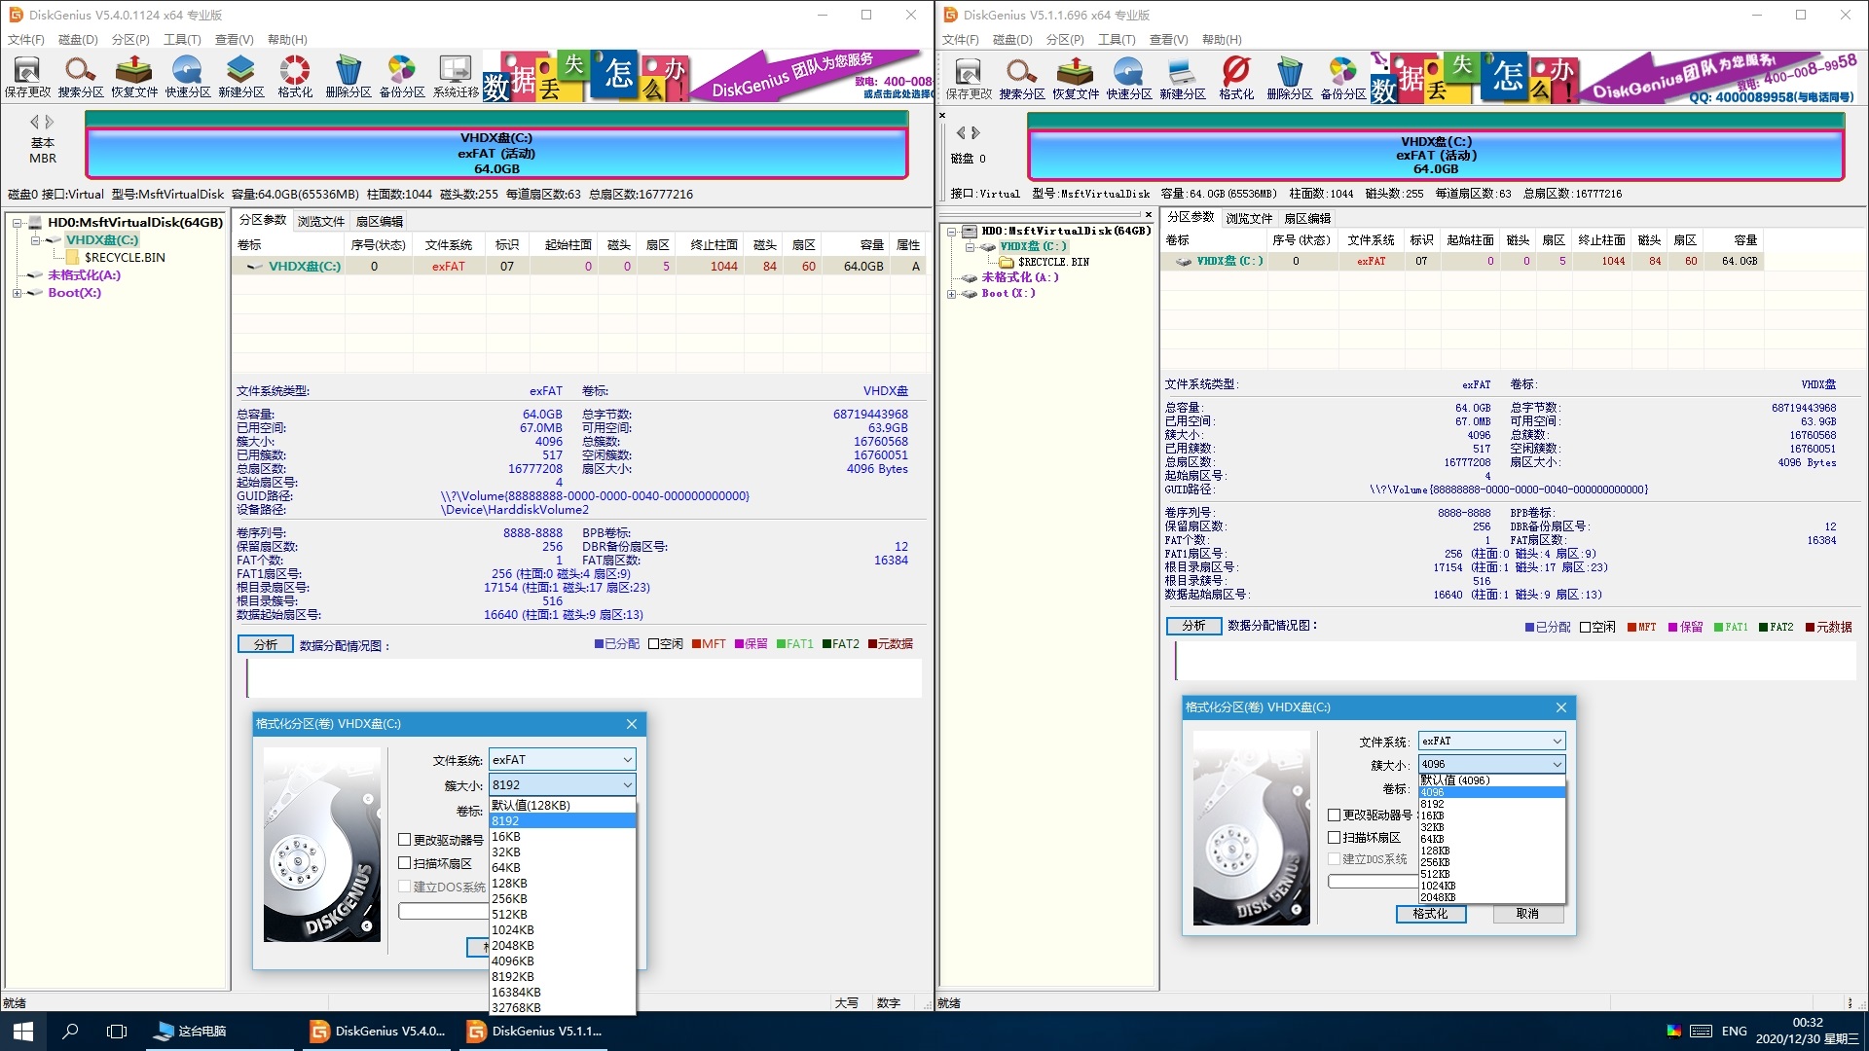Screen dimensions: 1869x1051
Task: Click MFT red legend swatch in left window
Action: point(697,644)
